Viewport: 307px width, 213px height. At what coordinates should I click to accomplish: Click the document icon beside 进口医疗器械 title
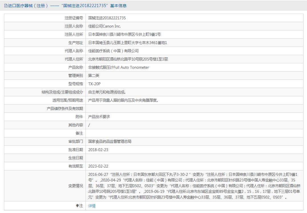click(6, 6)
